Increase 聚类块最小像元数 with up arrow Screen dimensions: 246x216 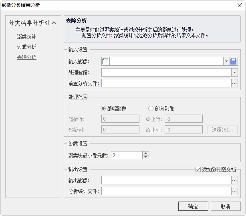(146, 153)
